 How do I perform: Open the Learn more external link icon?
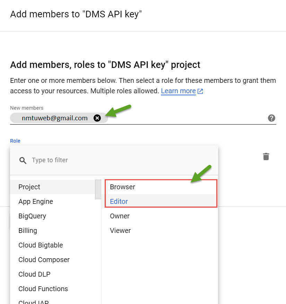click(200, 91)
